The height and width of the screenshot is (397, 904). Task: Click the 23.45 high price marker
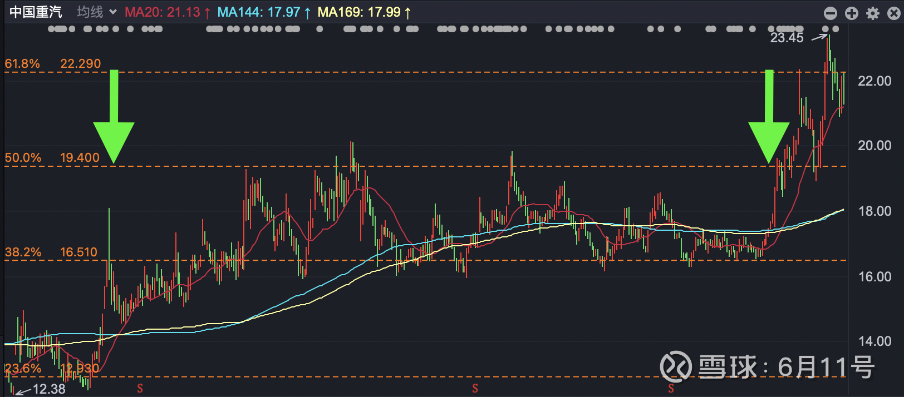point(787,38)
